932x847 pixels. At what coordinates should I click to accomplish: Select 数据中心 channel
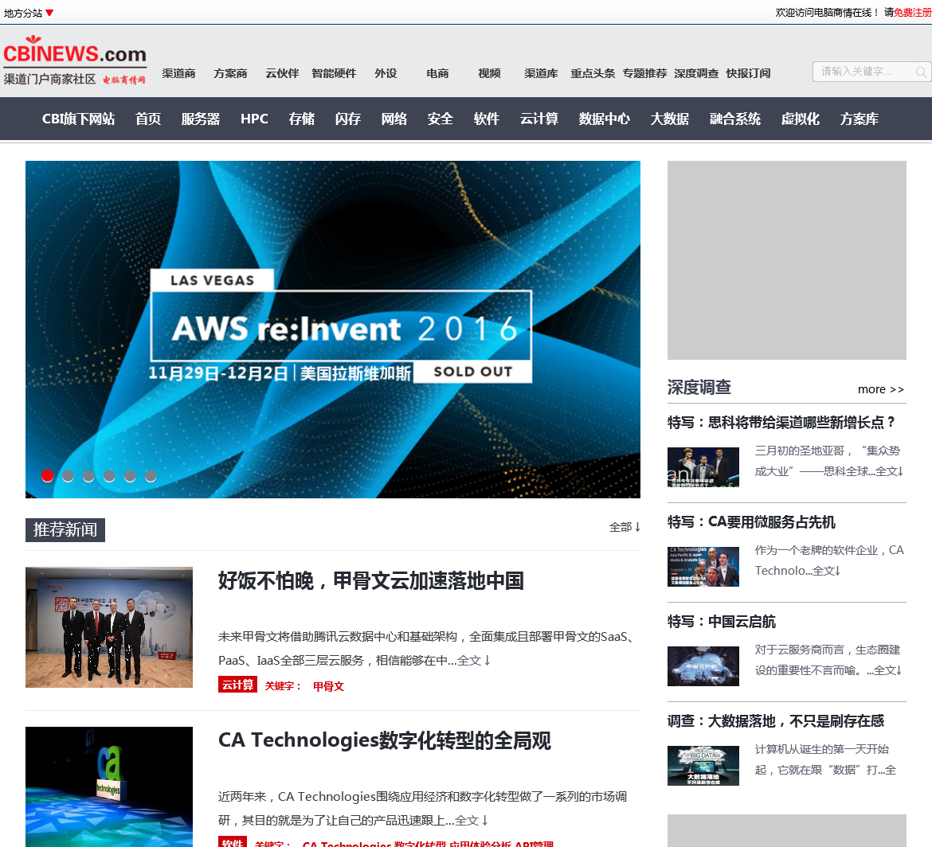pyautogui.click(x=604, y=119)
